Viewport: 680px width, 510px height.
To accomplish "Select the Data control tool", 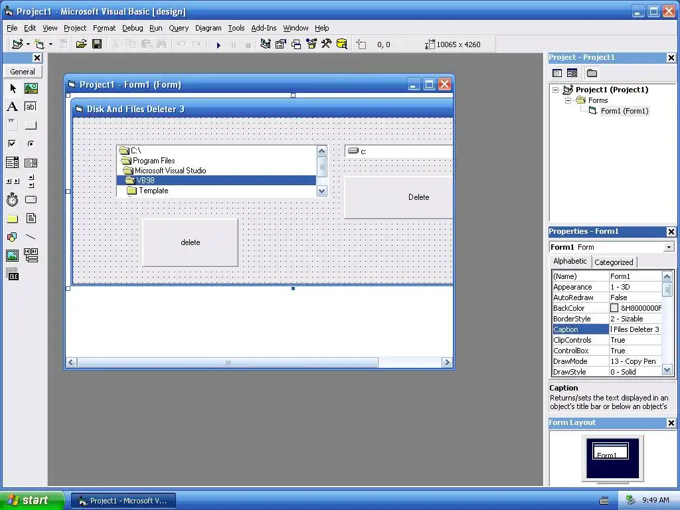I will point(31,256).
